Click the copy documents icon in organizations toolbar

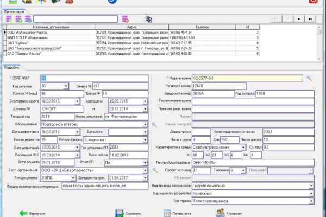point(149,20)
